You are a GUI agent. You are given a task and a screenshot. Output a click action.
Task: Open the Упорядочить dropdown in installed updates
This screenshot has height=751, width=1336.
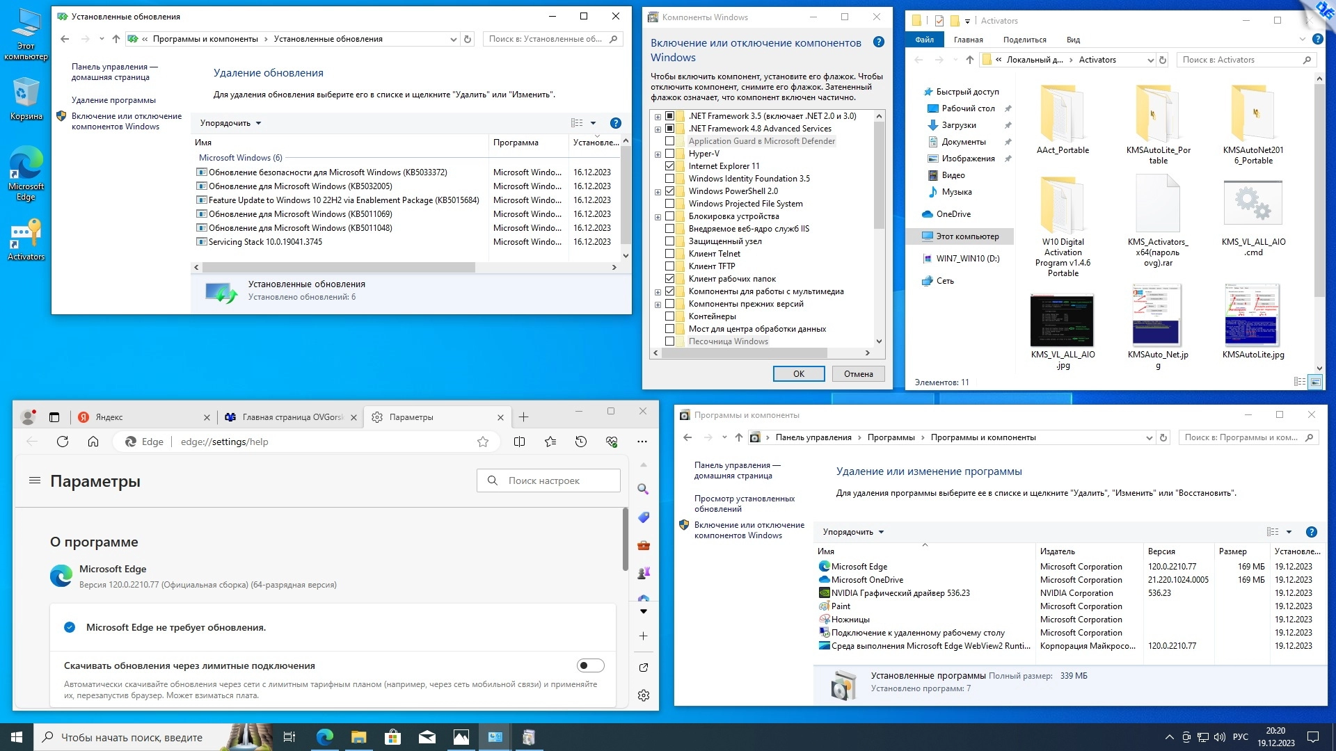pyautogui.click(x=230, y=123)
